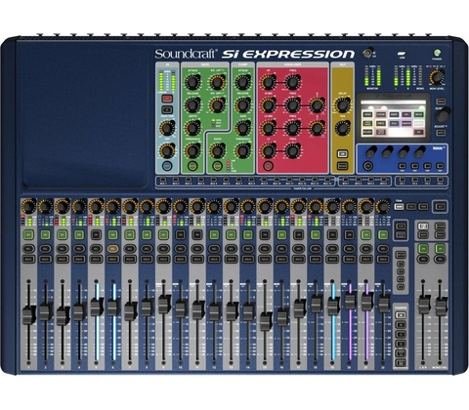Toggle the Gate section ON button

[x=192, y=166]
